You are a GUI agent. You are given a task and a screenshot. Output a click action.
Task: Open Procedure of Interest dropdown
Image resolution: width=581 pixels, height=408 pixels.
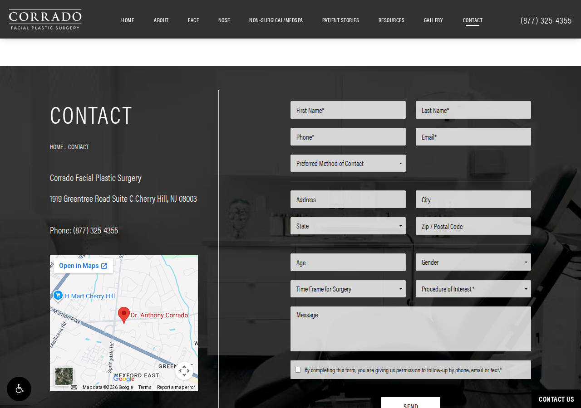[473, 289]
